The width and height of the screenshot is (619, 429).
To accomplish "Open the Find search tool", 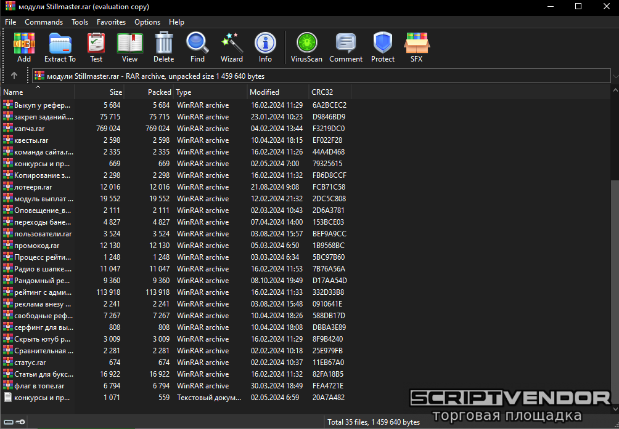I will pos(197,47).
